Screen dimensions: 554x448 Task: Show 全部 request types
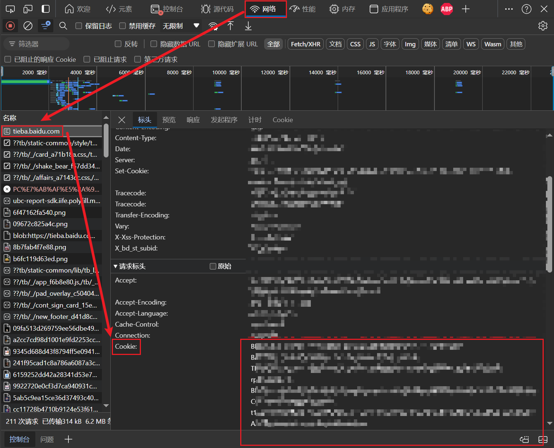point(273,44)
